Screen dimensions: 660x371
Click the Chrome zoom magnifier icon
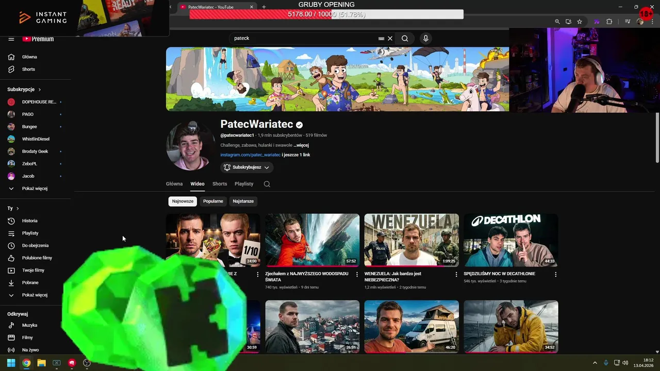click(x=557, y=22)
